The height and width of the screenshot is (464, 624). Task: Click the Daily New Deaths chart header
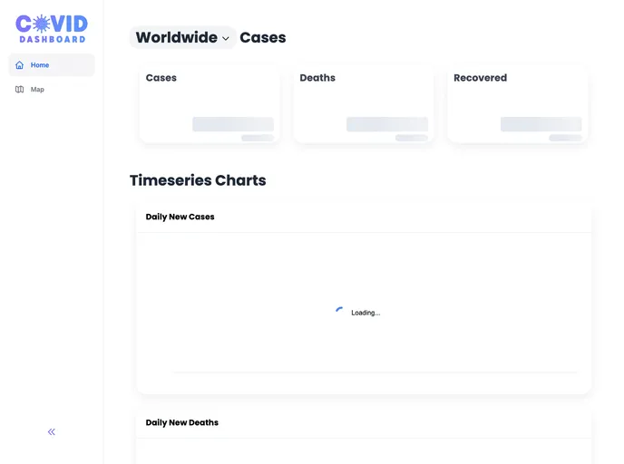tap(182, 423)
